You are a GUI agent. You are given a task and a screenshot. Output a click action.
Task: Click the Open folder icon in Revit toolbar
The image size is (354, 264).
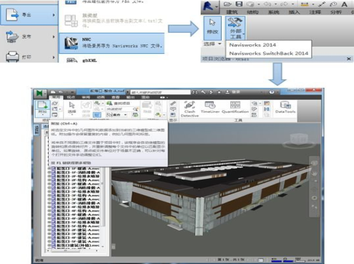click(228, 4)
